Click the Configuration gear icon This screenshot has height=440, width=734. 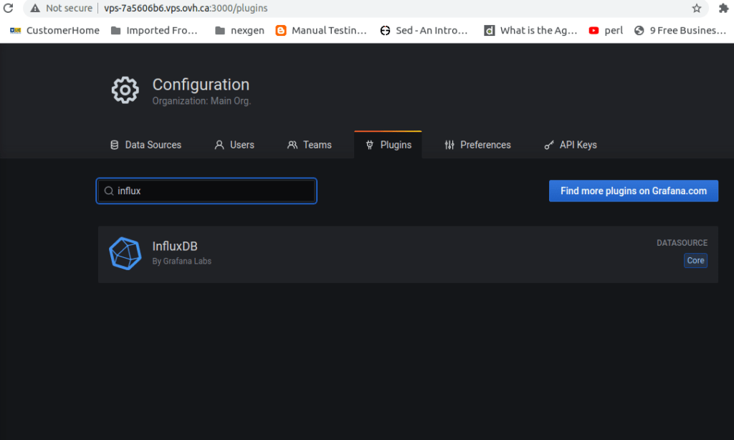125,90
